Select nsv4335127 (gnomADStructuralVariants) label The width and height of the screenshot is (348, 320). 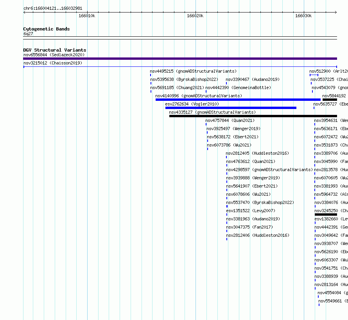[x=212, y=112]
